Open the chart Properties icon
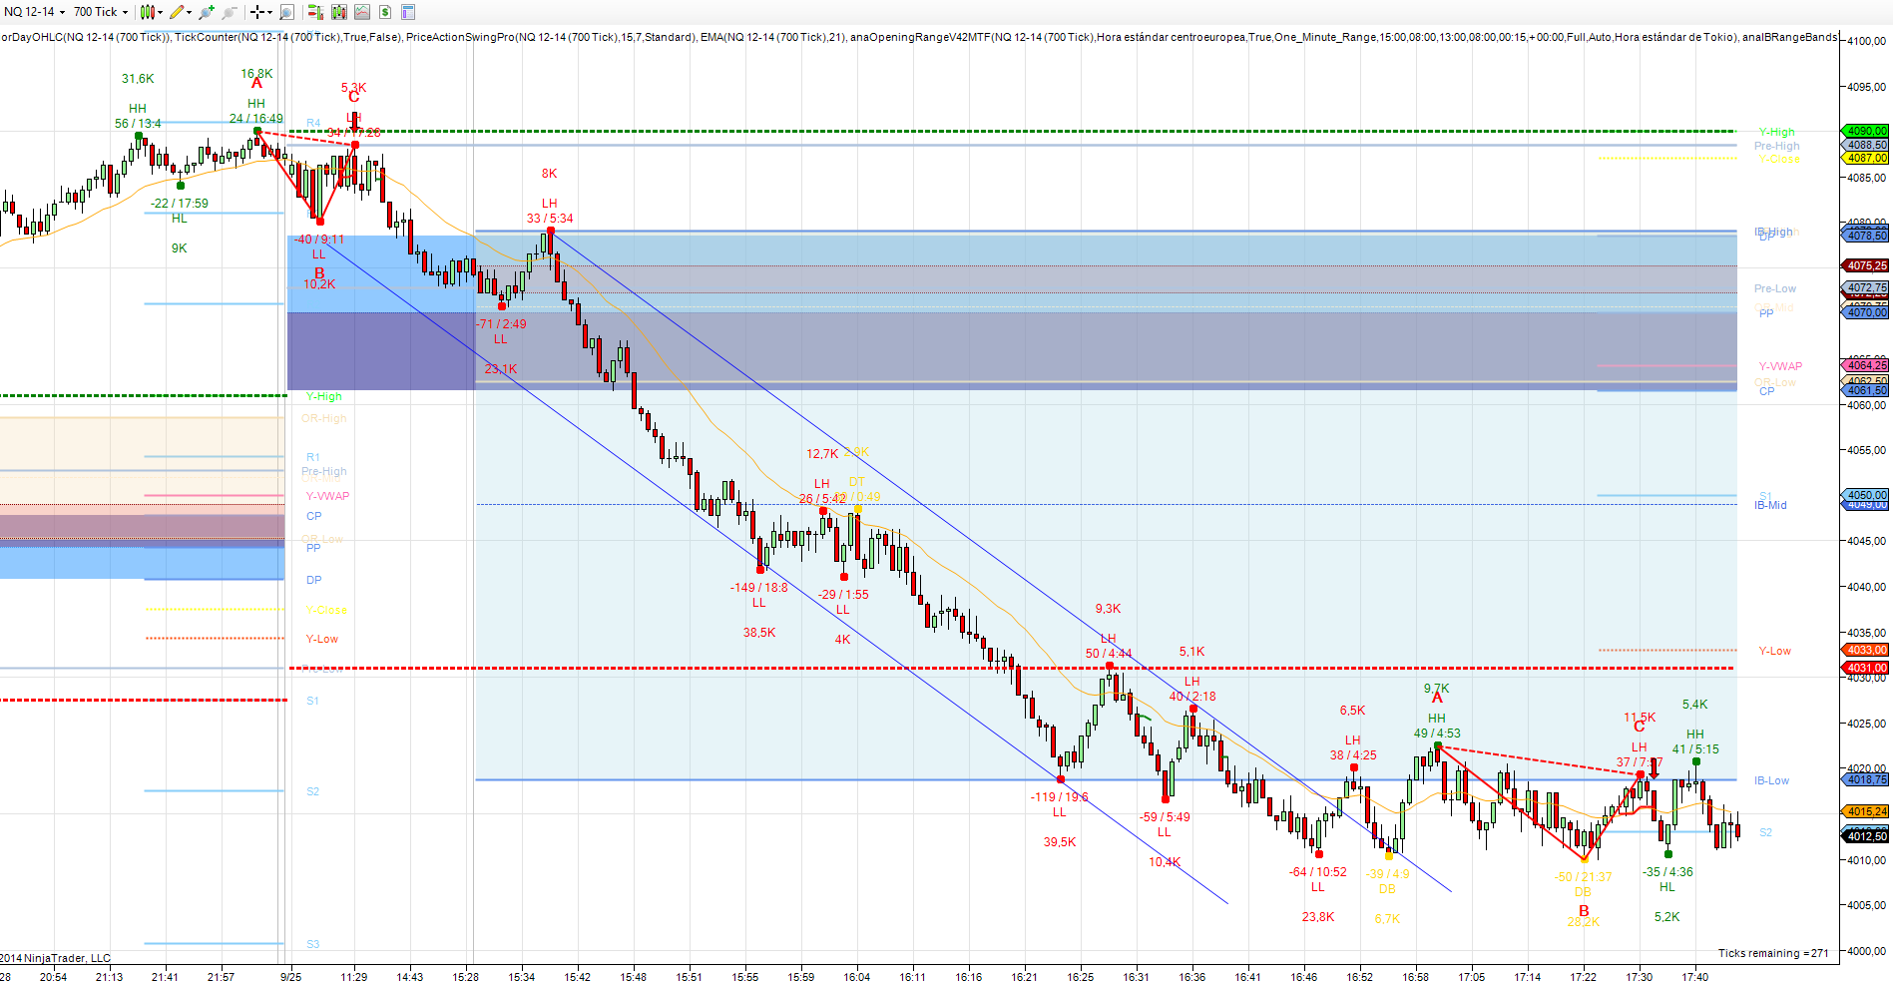 [408, 12]
